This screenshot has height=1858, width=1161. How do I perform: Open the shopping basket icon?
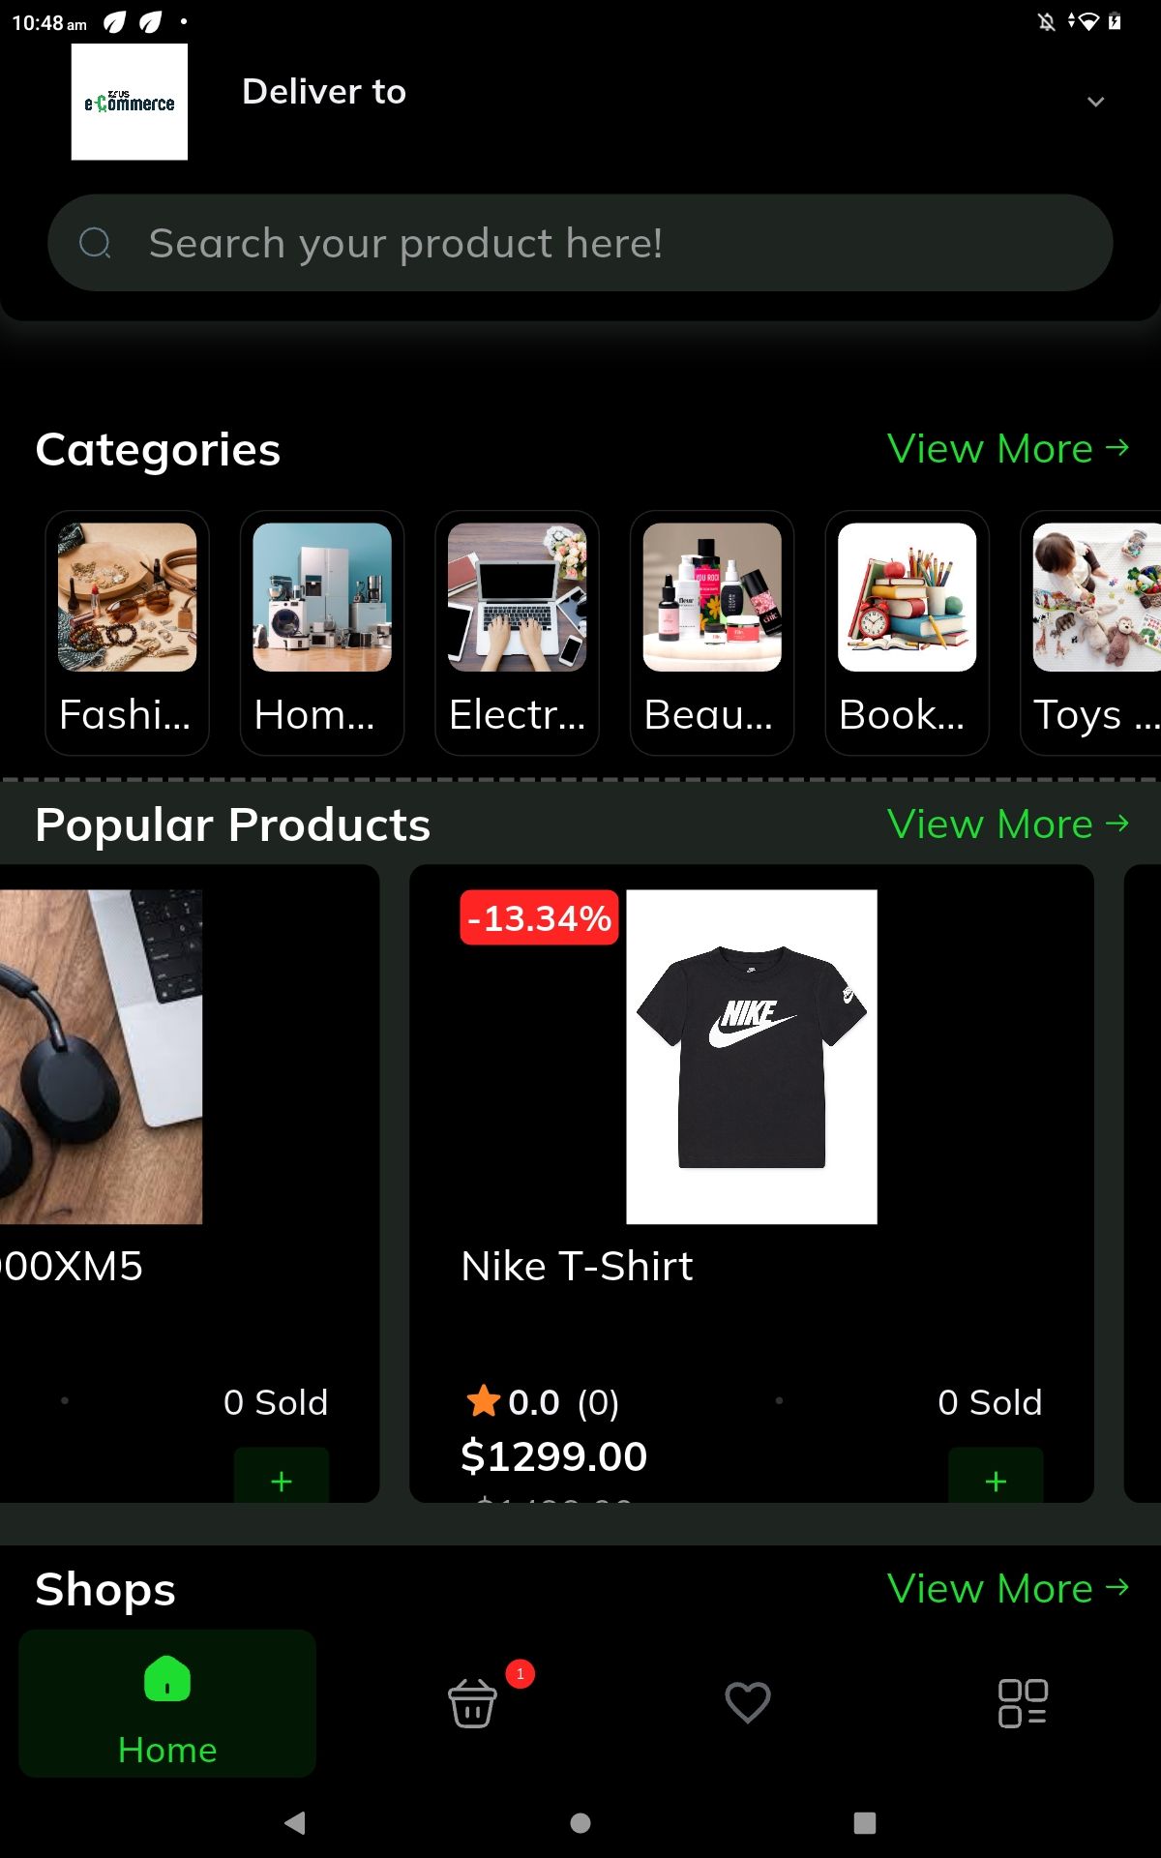tap(472, 1703)
